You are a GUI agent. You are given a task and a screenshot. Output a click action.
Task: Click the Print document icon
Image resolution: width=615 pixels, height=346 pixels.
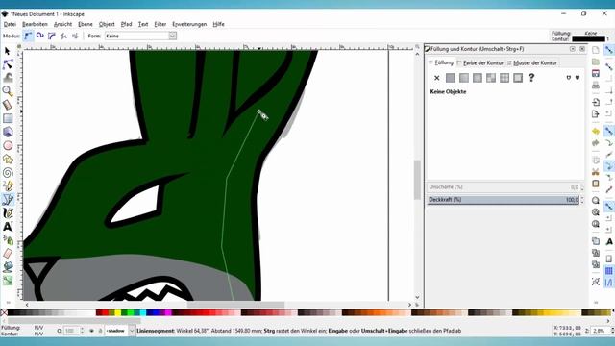[x=596, y=86]
